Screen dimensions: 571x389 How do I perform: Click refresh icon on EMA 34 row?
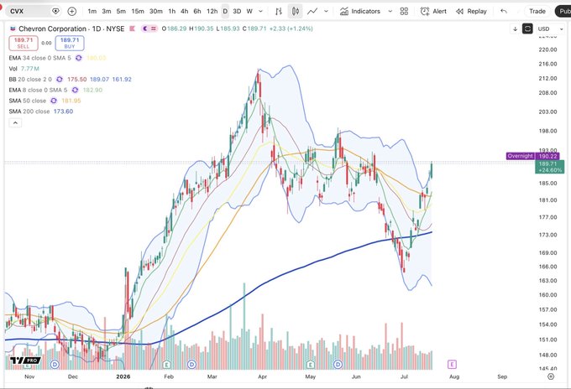79,58
